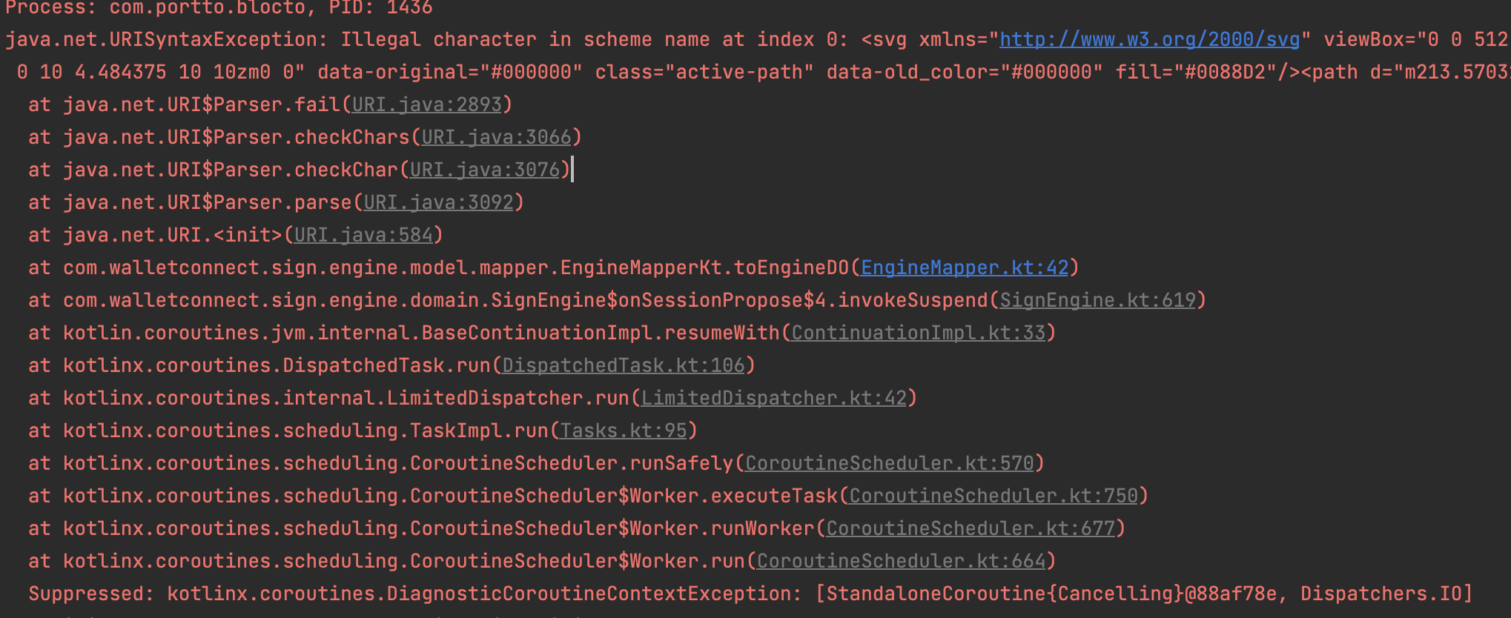Open CoroutineScheduler.kt:750 link
Viewport: 1511px width, 618px height.
993,496
